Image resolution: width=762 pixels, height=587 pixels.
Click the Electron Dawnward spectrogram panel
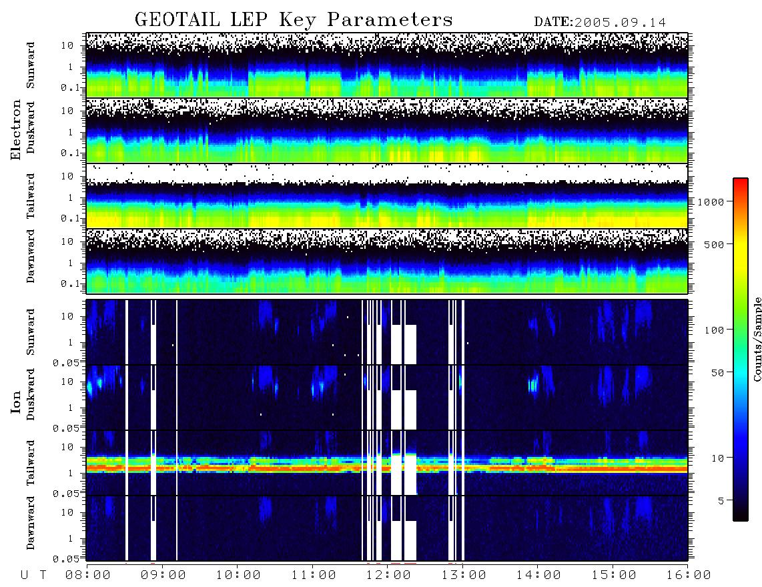[x=387, y=261]
